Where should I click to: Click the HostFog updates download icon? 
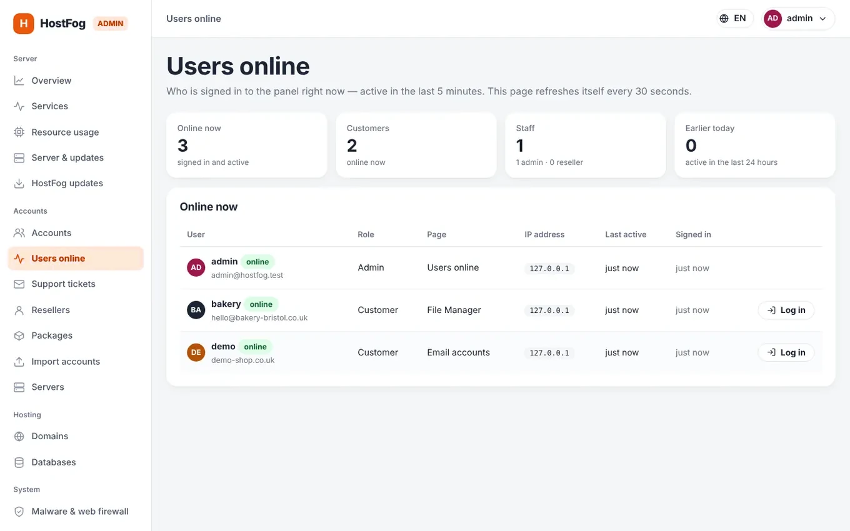pos(19,184)
